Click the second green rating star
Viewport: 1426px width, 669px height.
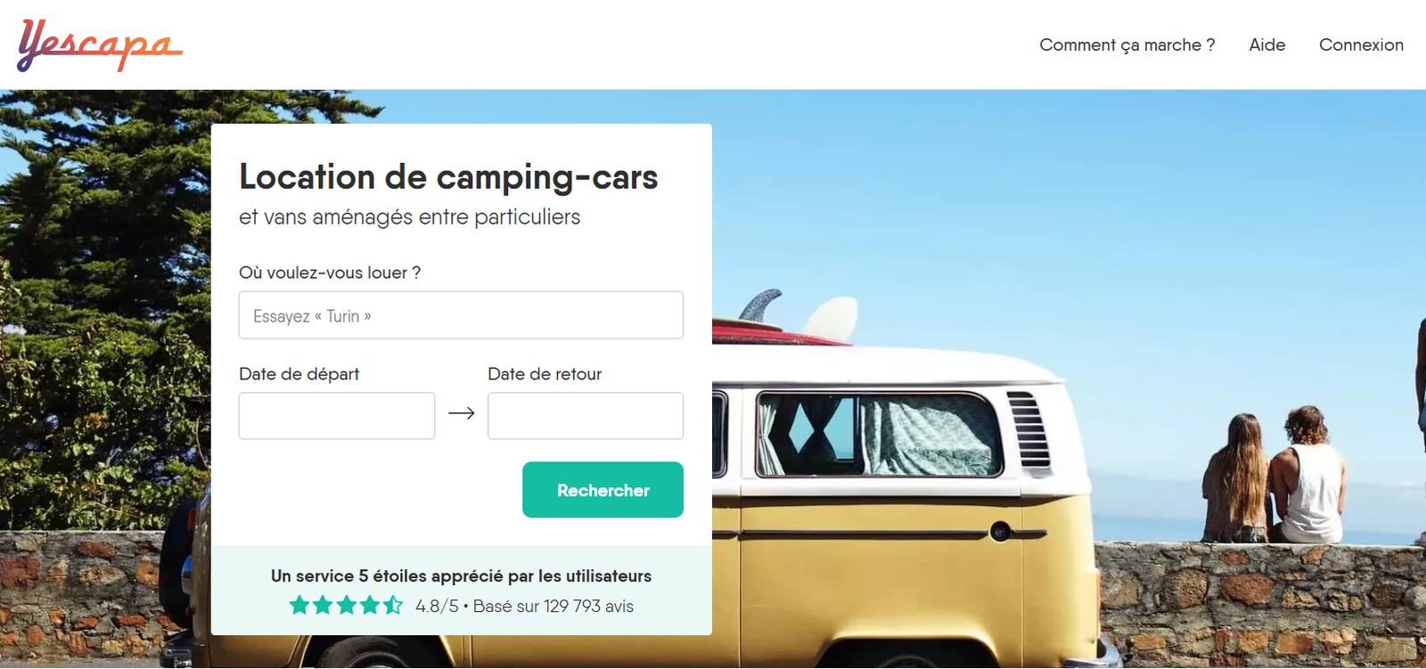[323, 606]
